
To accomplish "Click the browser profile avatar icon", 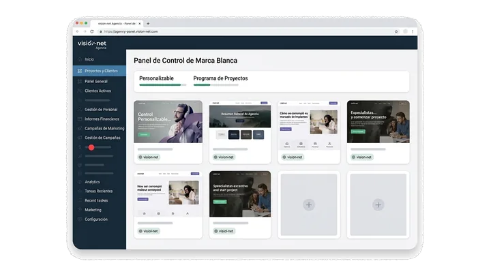I will tap(405, 31).
